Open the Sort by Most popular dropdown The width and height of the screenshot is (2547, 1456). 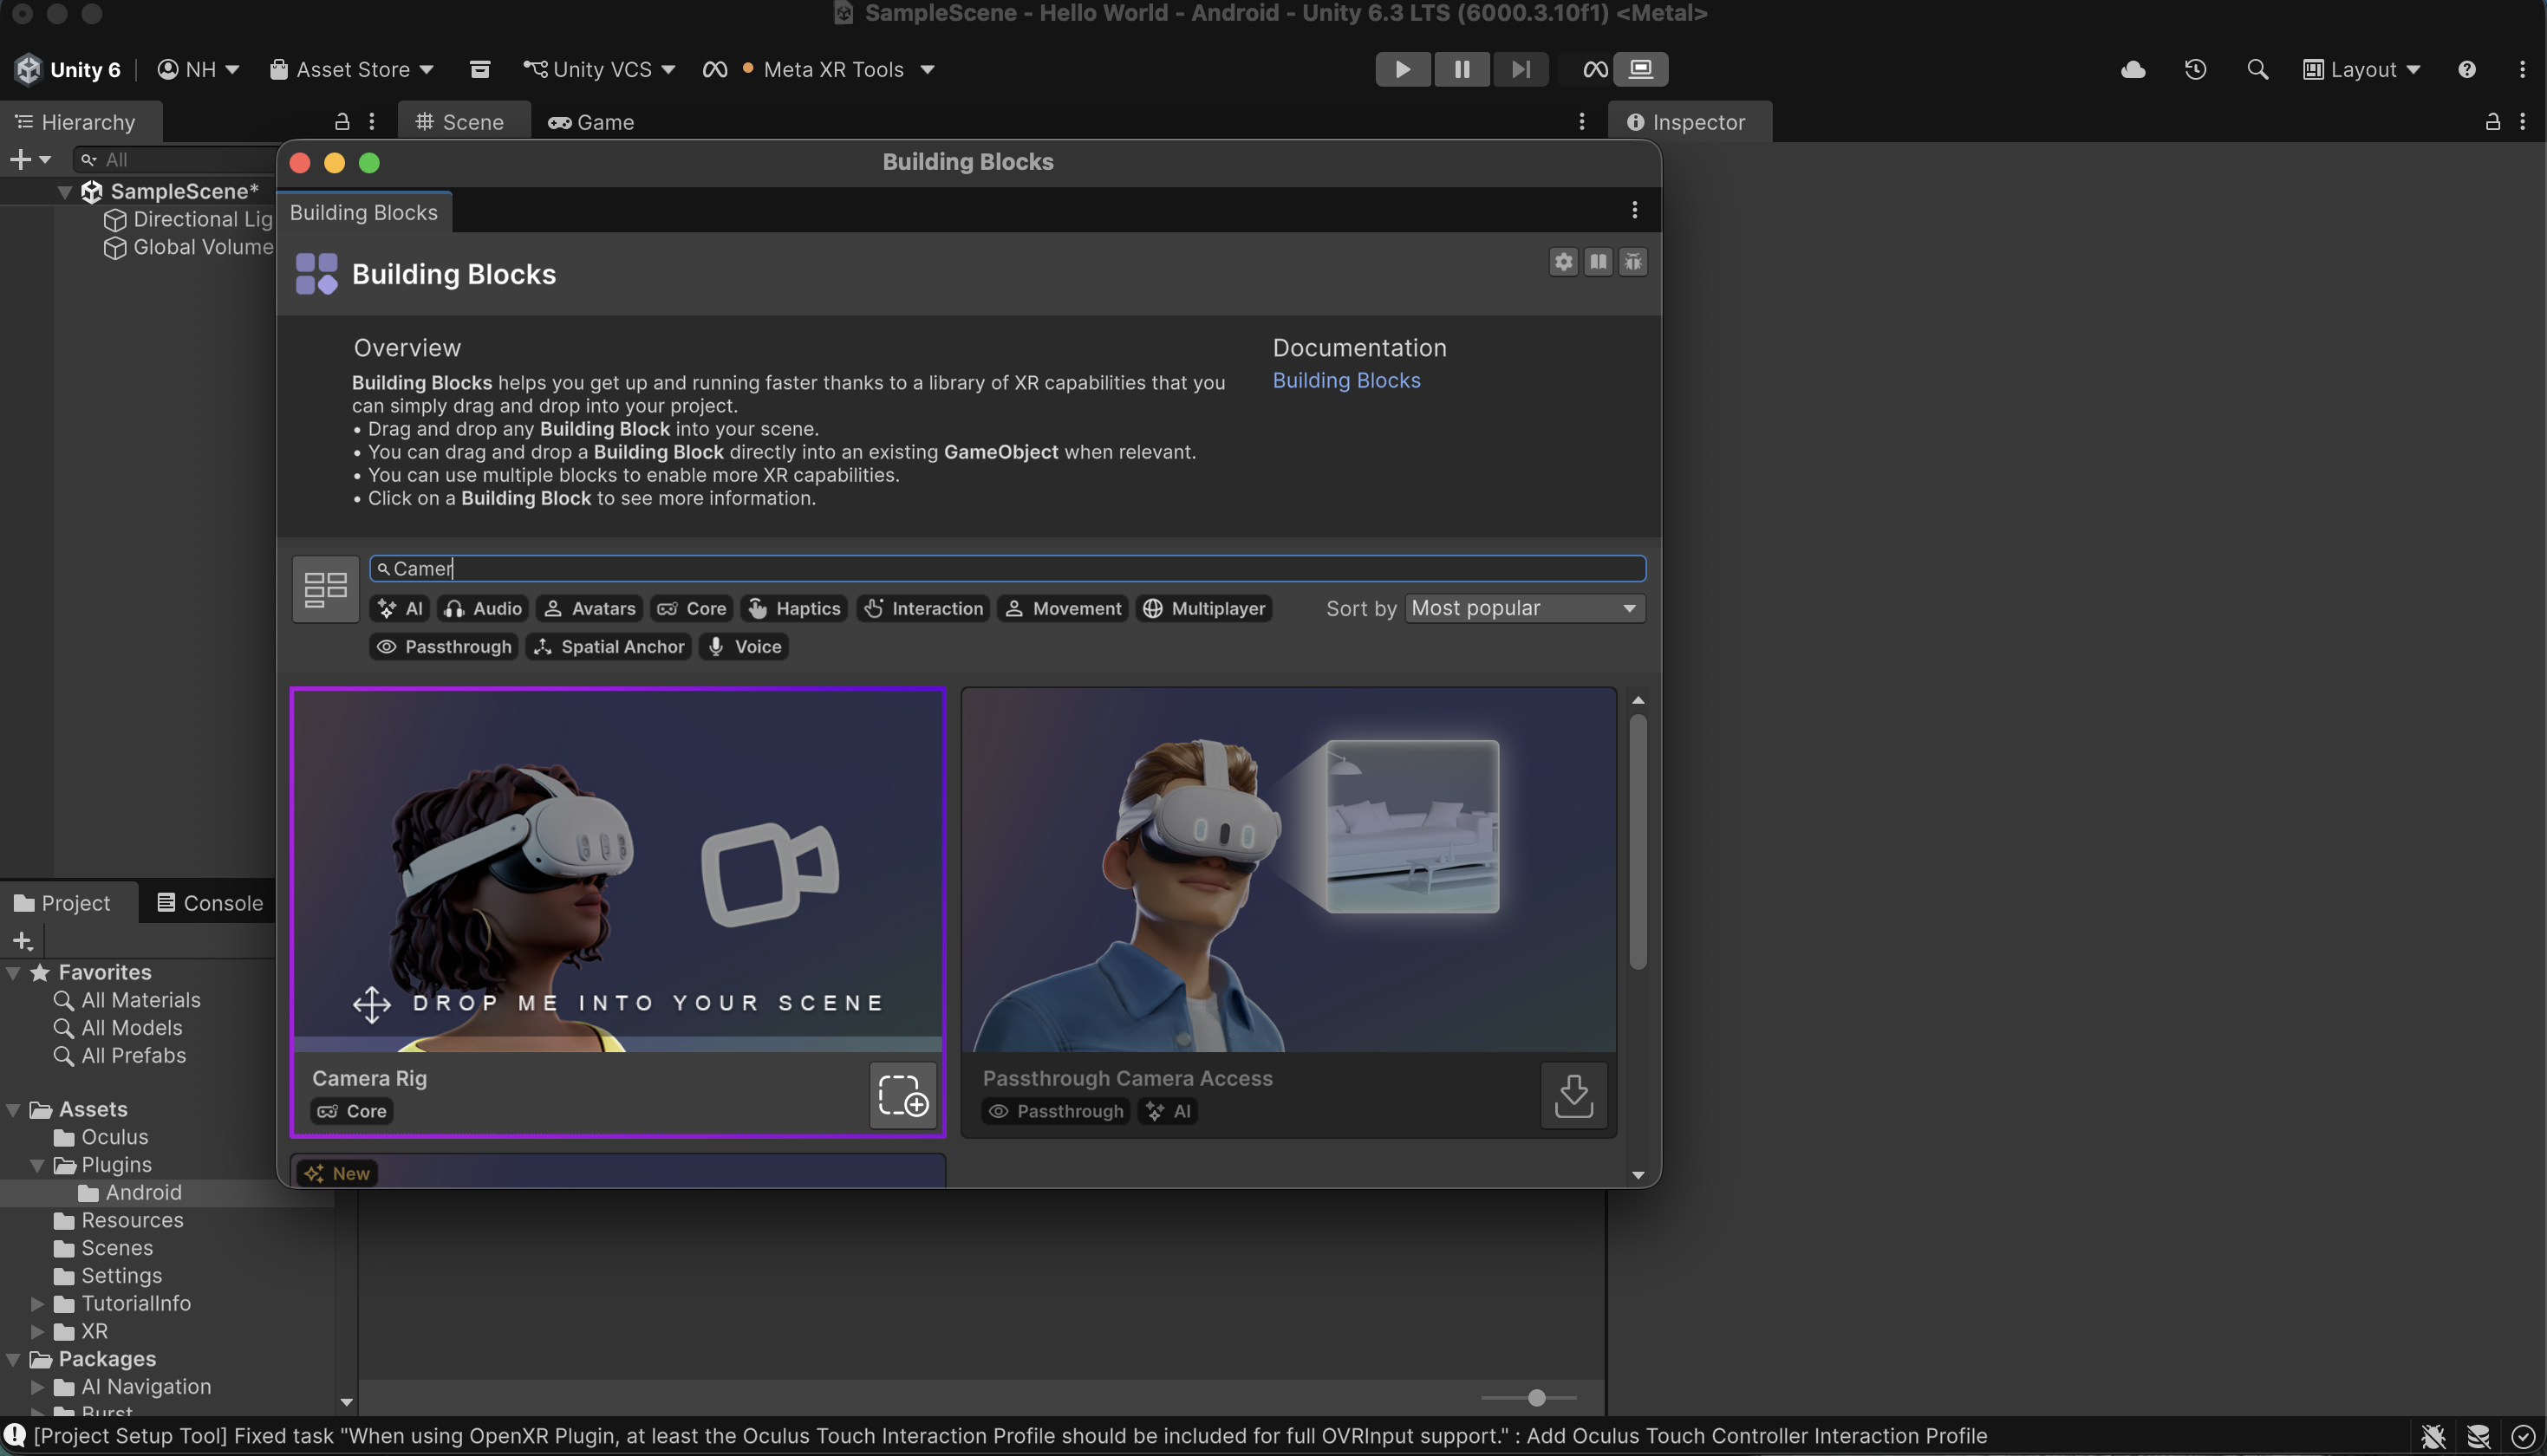(1522, 608)
